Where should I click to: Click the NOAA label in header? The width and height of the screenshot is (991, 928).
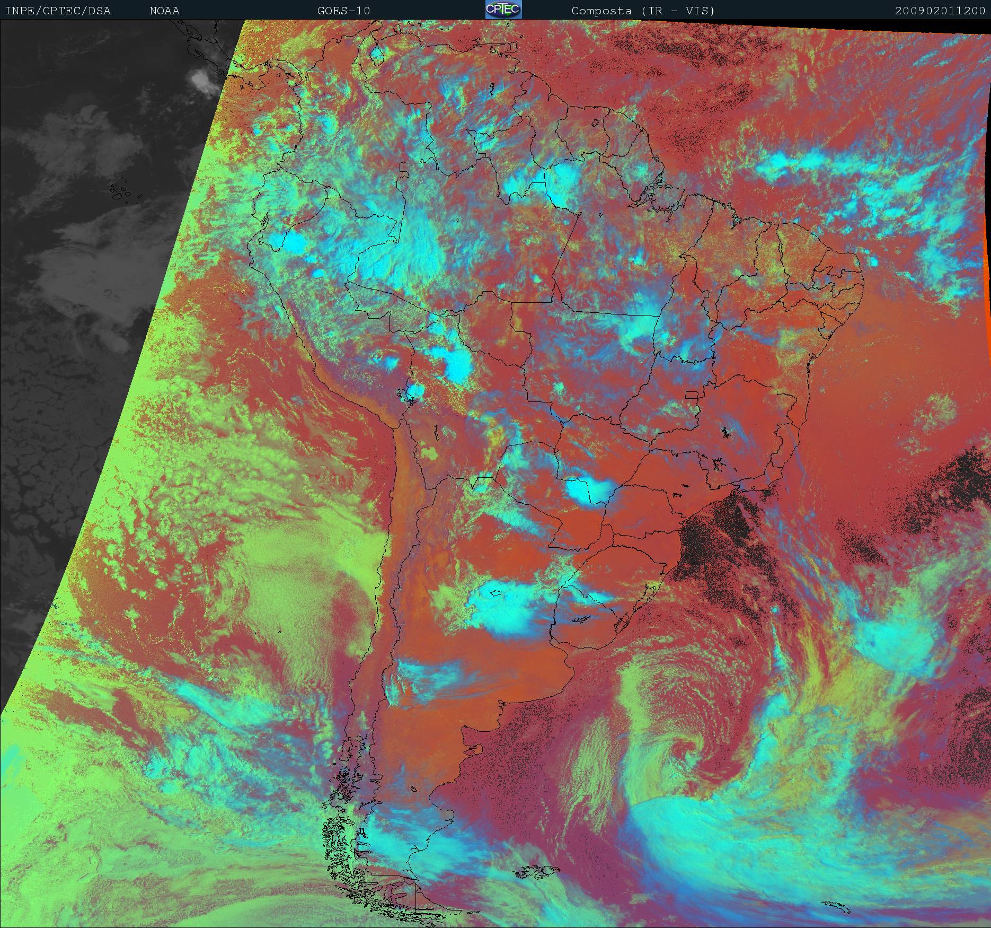pyautogui.click(x=164, y=11)
